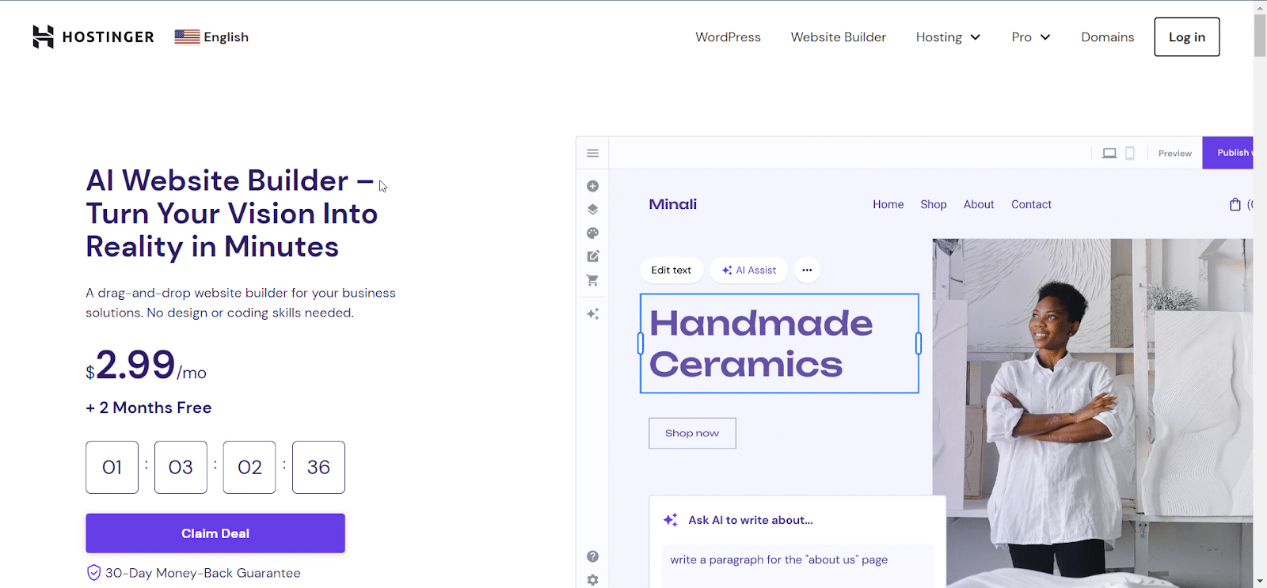Click the woman potter photo
The image size is (1267, 588).
pyautogui.click(x=1093, y=413)
